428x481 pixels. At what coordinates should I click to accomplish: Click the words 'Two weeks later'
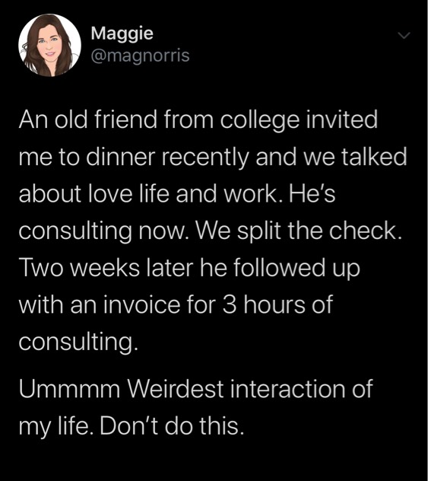tap(106, 268)
